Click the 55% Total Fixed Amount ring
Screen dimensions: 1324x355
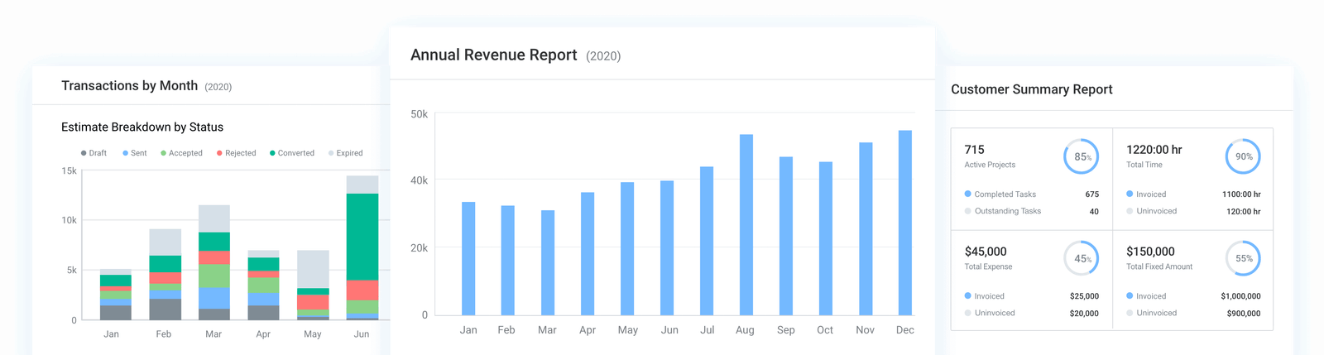pyautogui.click(x=1243, y=258)
